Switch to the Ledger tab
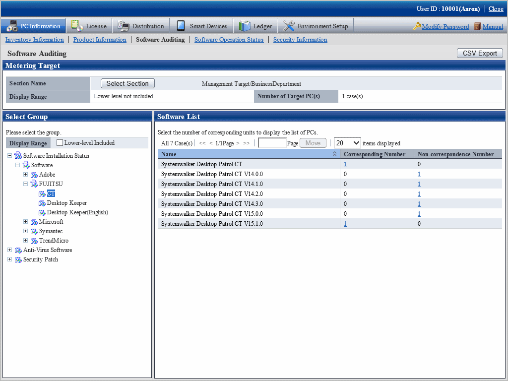The width and height of the screenshot is (508, 381). [x=255, y=26]
